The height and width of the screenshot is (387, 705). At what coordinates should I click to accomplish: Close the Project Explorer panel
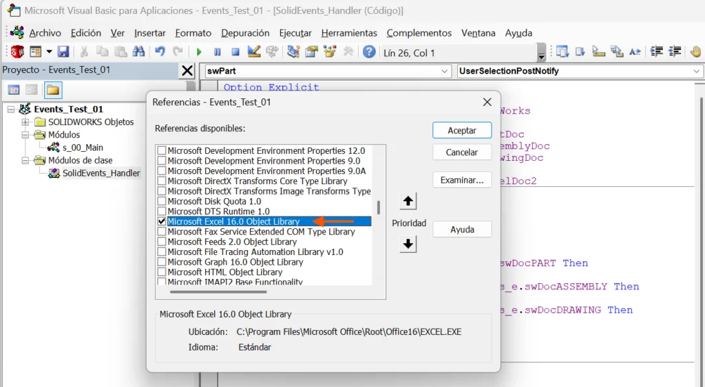coord(187,71)
